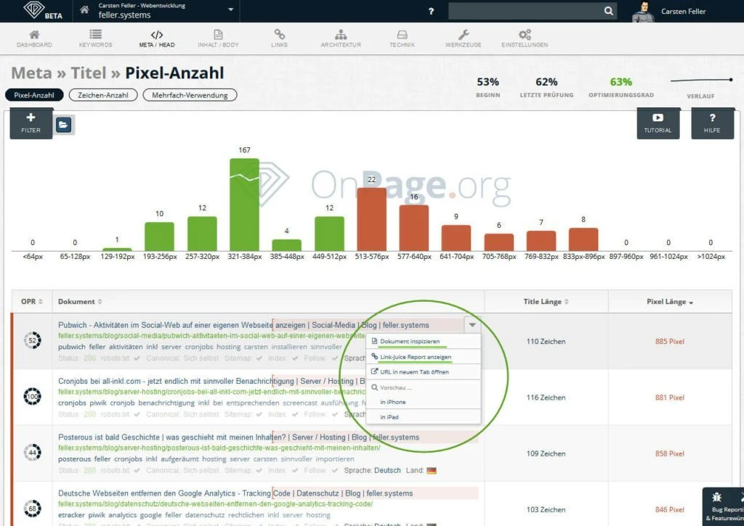
Task: Click the OPR 44 score badge
Action: [32, 452]
